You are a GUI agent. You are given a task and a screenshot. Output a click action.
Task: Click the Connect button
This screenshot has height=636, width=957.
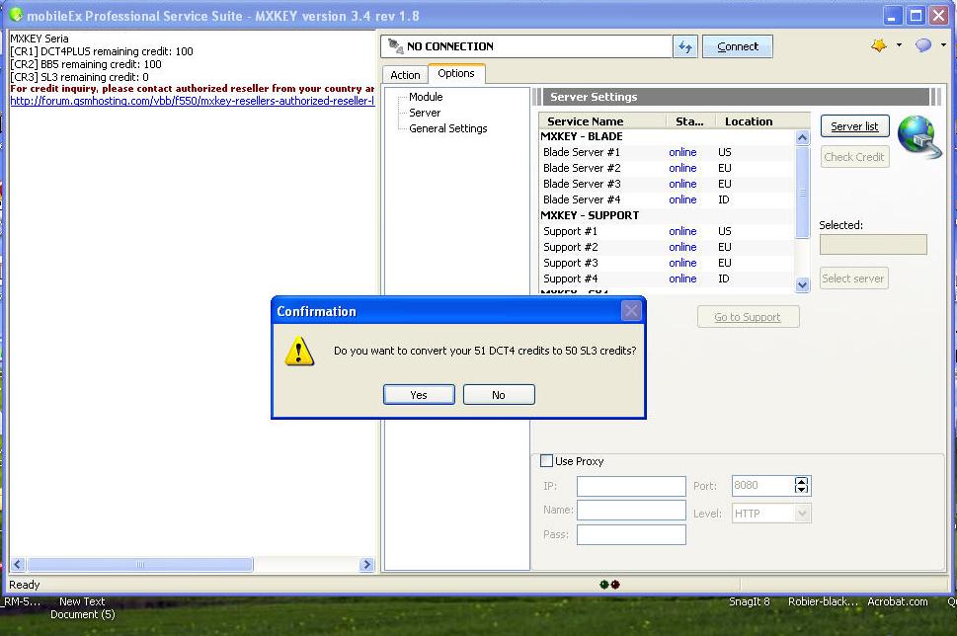[738, 46]
